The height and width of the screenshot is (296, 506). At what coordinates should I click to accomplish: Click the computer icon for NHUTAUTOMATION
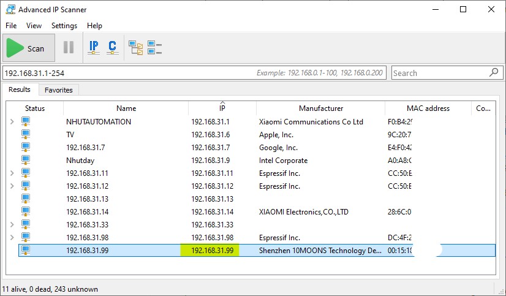coord(26,121)
